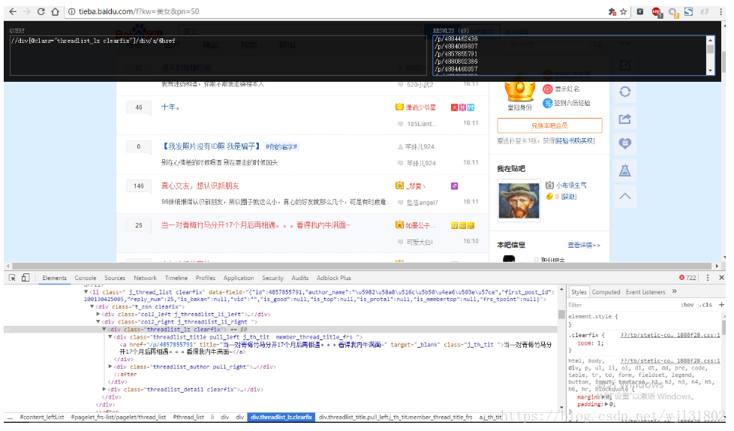The image size is (734, 431).
Task: Add new style rule with plus icon
Action: point(721,305)
